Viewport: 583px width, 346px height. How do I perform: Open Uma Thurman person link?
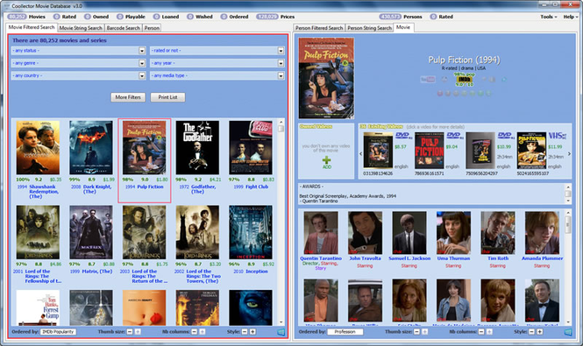453,258
